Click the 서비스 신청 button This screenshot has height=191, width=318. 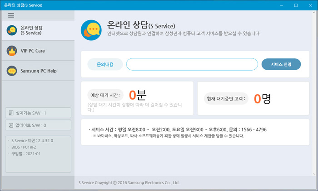click(281, 64)
